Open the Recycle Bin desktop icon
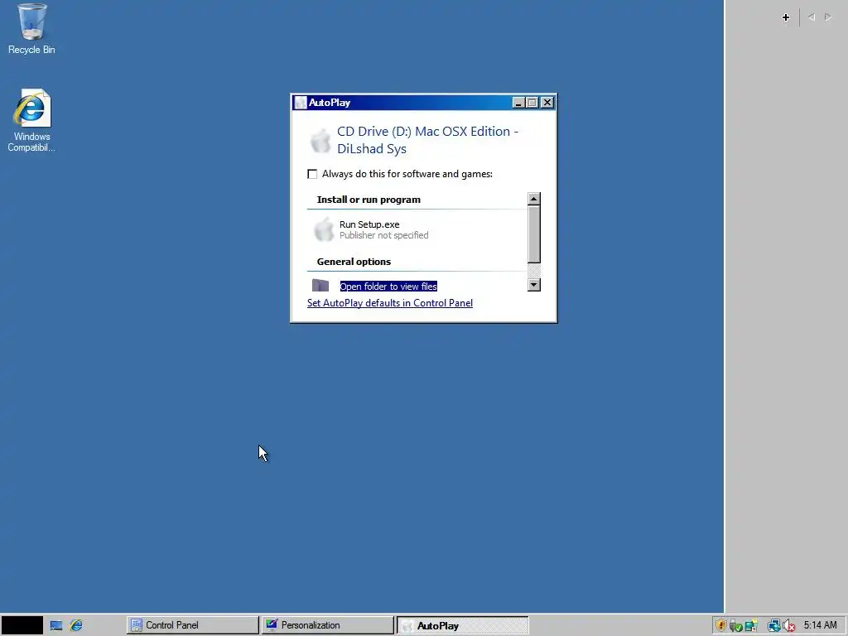The height and width of the screenshot is (636, 848). point(31,29)
